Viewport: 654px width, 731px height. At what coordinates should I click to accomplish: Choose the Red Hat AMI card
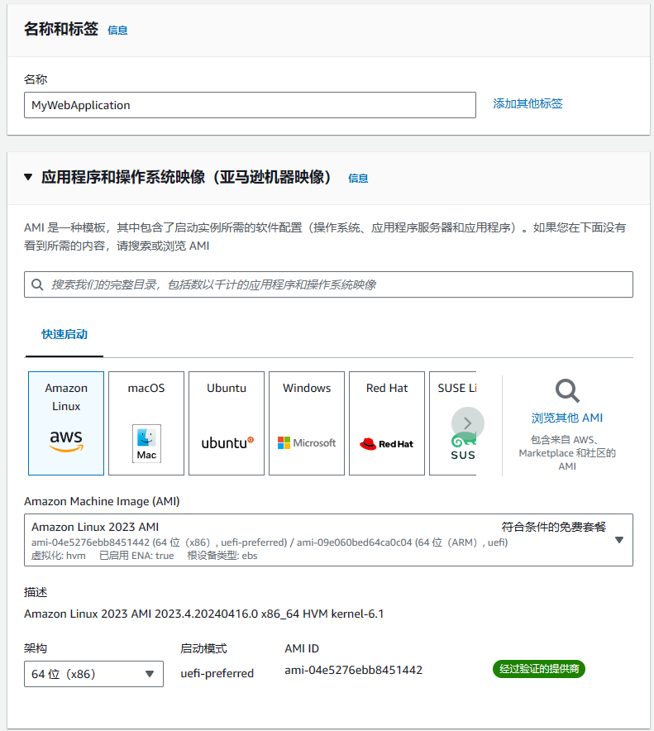coord(387,423)
